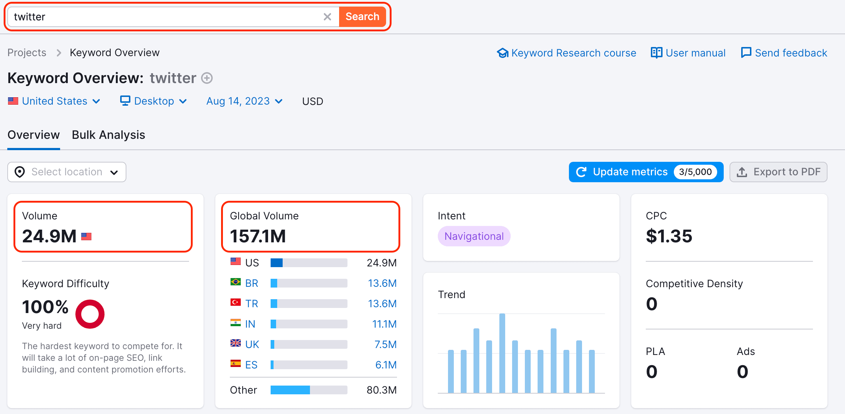Image resolution: width=845 pixels, height=414 pixels.
Task: Click the refresh icon in Update metrics
Action: (x=582, y=172)
